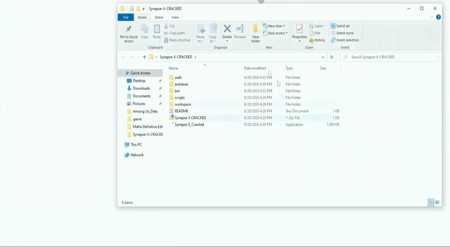Open Quick Access Toolbar customize arrow
Viewport: 450px width, 247px height.
coord(143,9)
